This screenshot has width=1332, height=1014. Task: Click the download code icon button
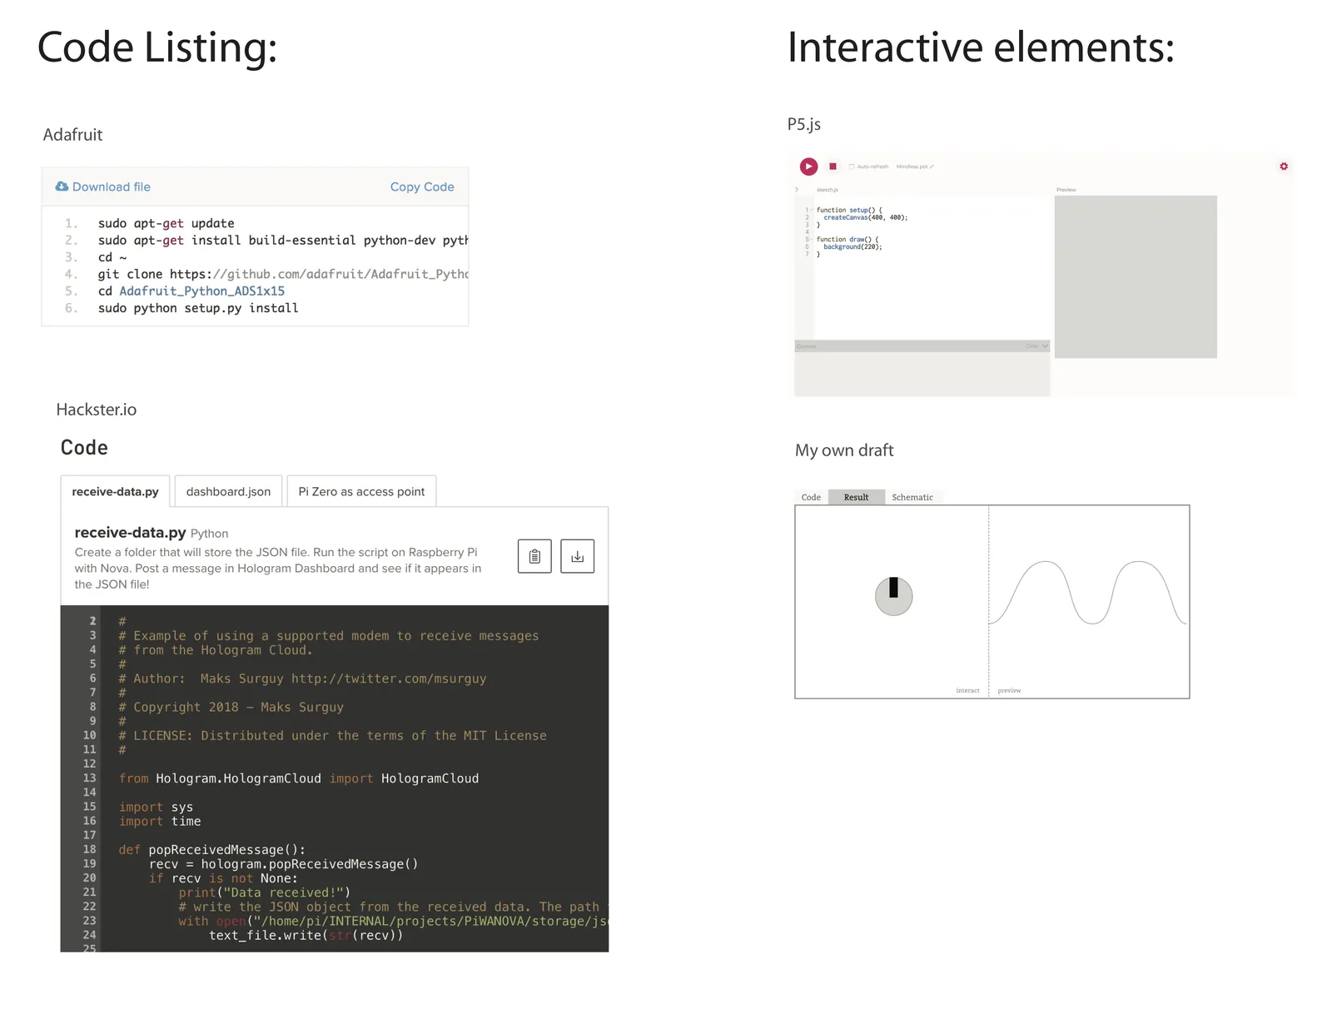coord(577,556)
